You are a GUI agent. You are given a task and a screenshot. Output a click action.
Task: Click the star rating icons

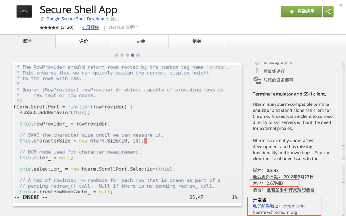click(49, 27)
